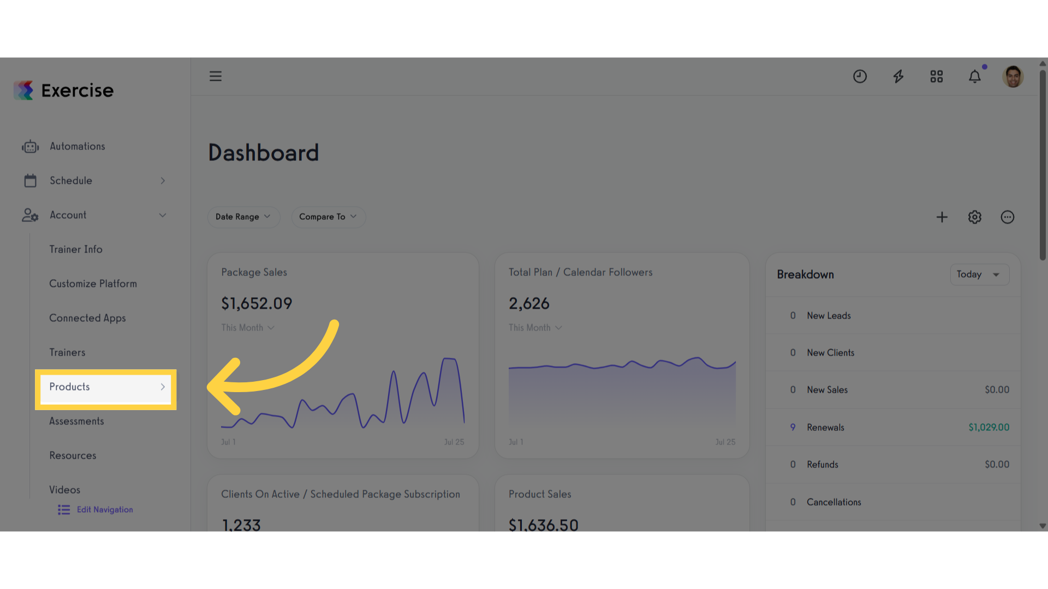Open the clock history icon
The width and height of the screenshot is (1048, 589).
[x=860, y=76]
